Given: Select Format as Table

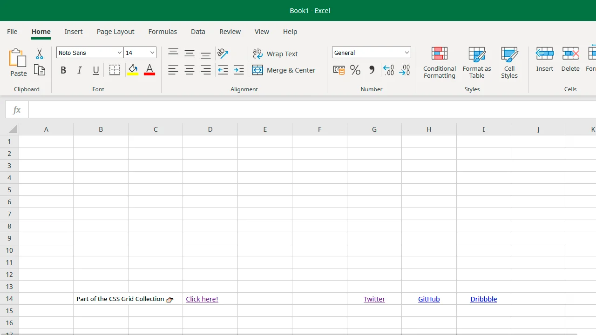Looking at the screenshot, I should pos(476,63).
